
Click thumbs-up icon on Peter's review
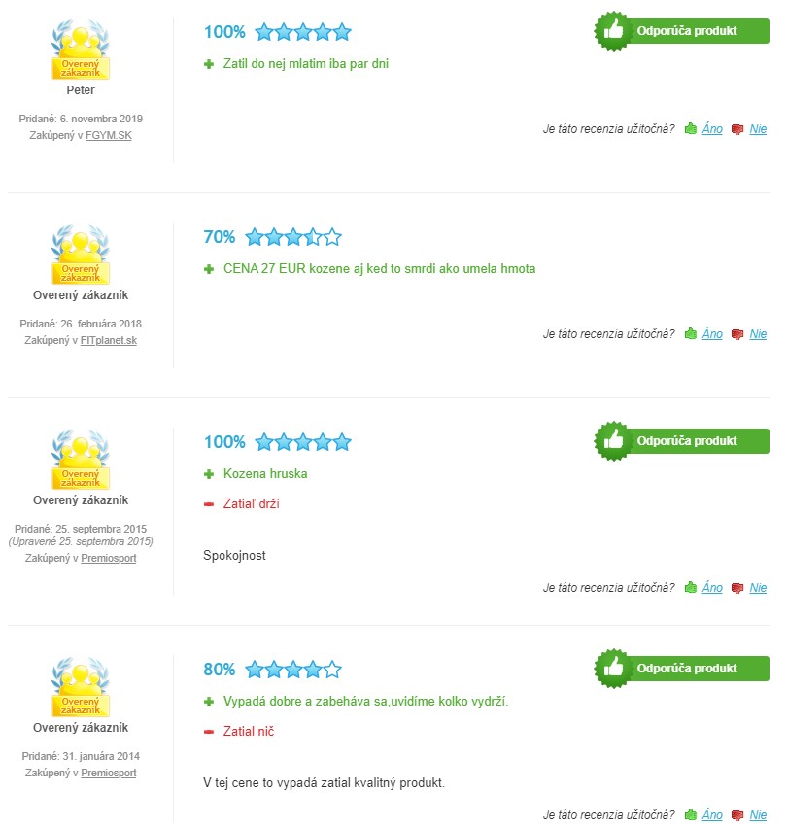tap(690, 128)
